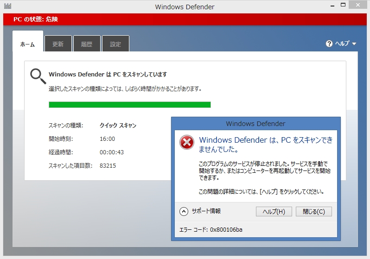
Task: Open the 更新 tab
Action: 58,44
